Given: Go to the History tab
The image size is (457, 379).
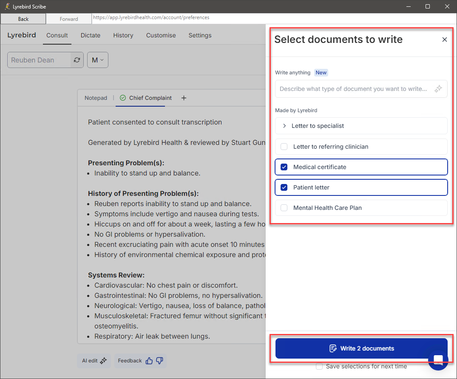Looking at the screenshot, I should (123, 35).
